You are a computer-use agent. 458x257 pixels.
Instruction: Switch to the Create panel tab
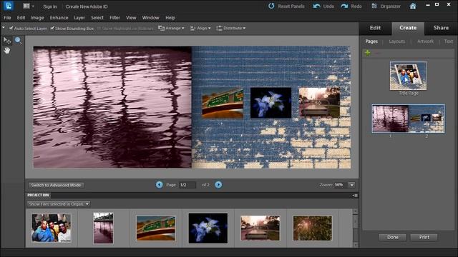tap(408, 28)
